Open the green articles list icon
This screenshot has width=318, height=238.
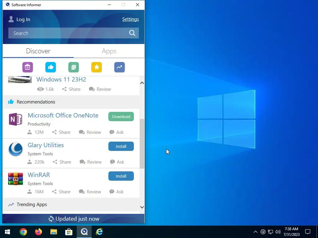[x=74, y=67]
